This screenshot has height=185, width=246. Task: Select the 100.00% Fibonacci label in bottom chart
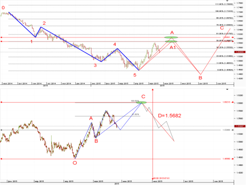point(135,101)
